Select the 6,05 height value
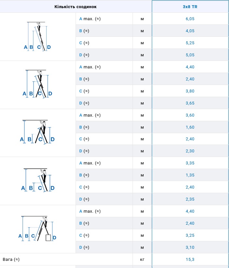This screenshot has width=229, height=268. pos(190,19)
